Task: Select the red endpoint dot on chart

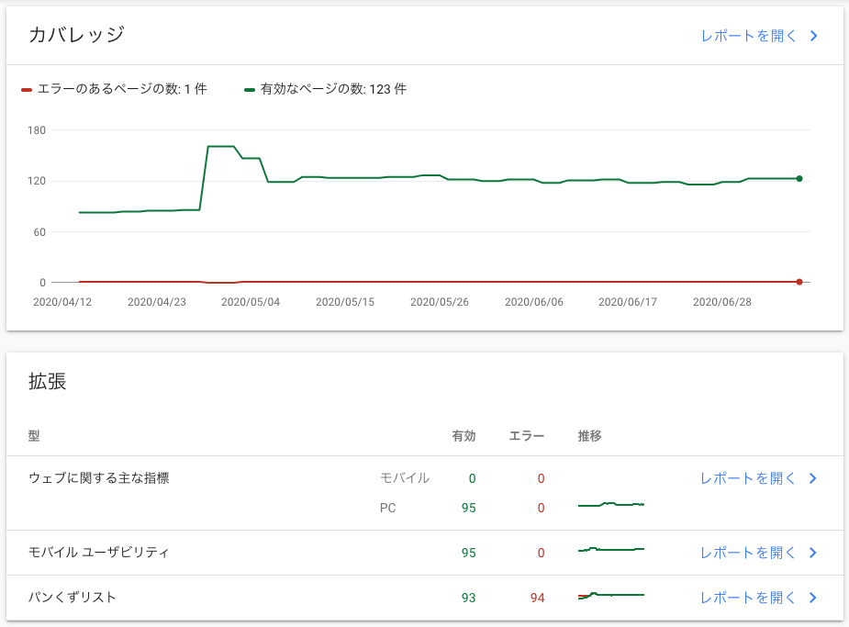Action: tap(799, 282)
